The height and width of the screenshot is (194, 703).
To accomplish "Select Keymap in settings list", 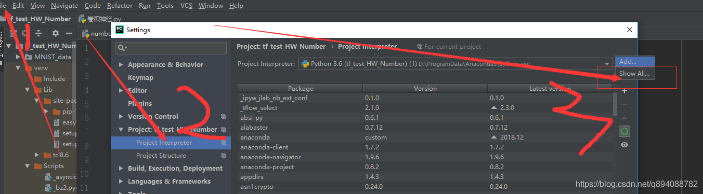I will click(140, 78).
